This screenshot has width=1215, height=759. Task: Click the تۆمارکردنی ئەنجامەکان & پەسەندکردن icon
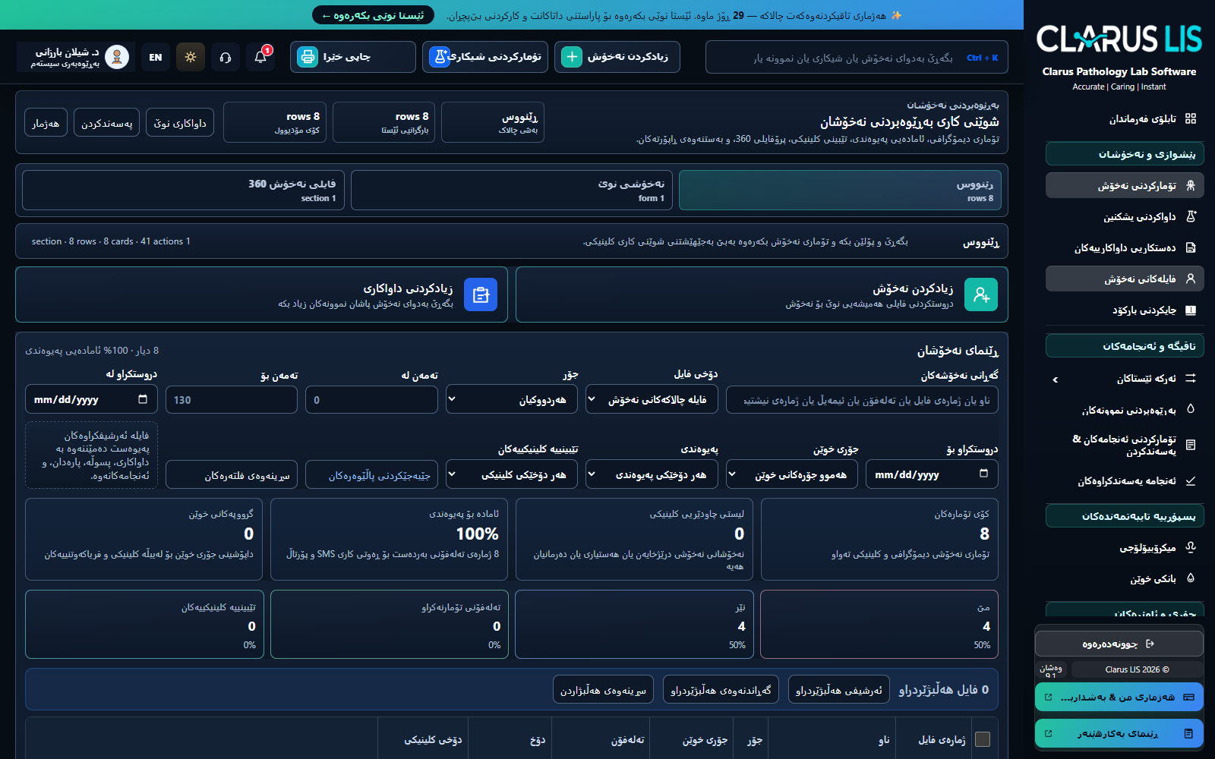[x=1191, y=445]
